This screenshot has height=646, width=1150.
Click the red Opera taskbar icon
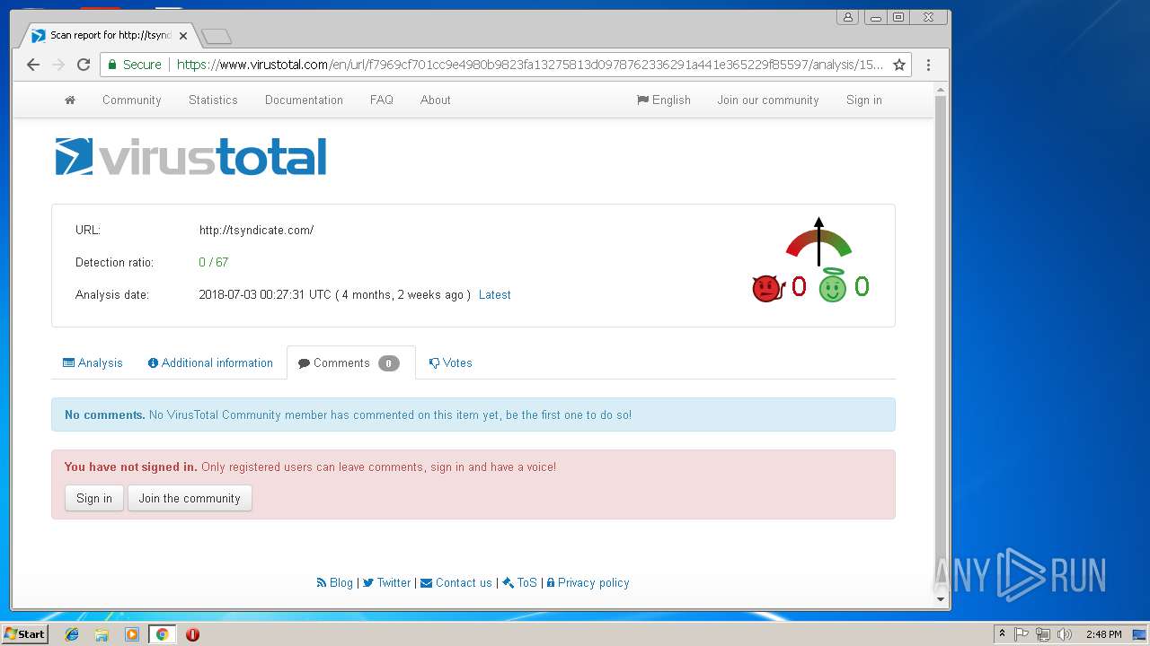pos(192,634)
